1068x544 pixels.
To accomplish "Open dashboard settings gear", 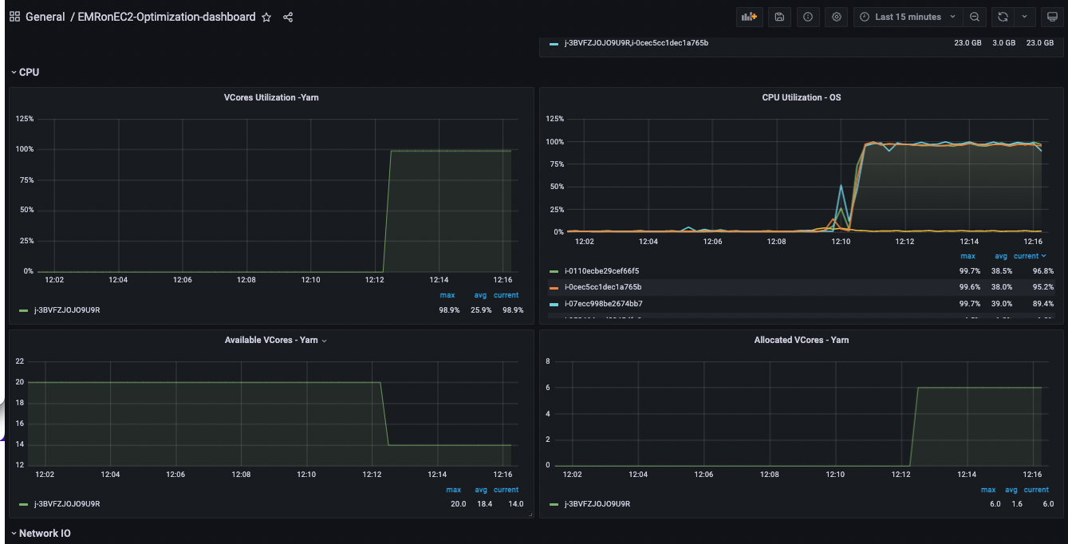I will [837, 17].
